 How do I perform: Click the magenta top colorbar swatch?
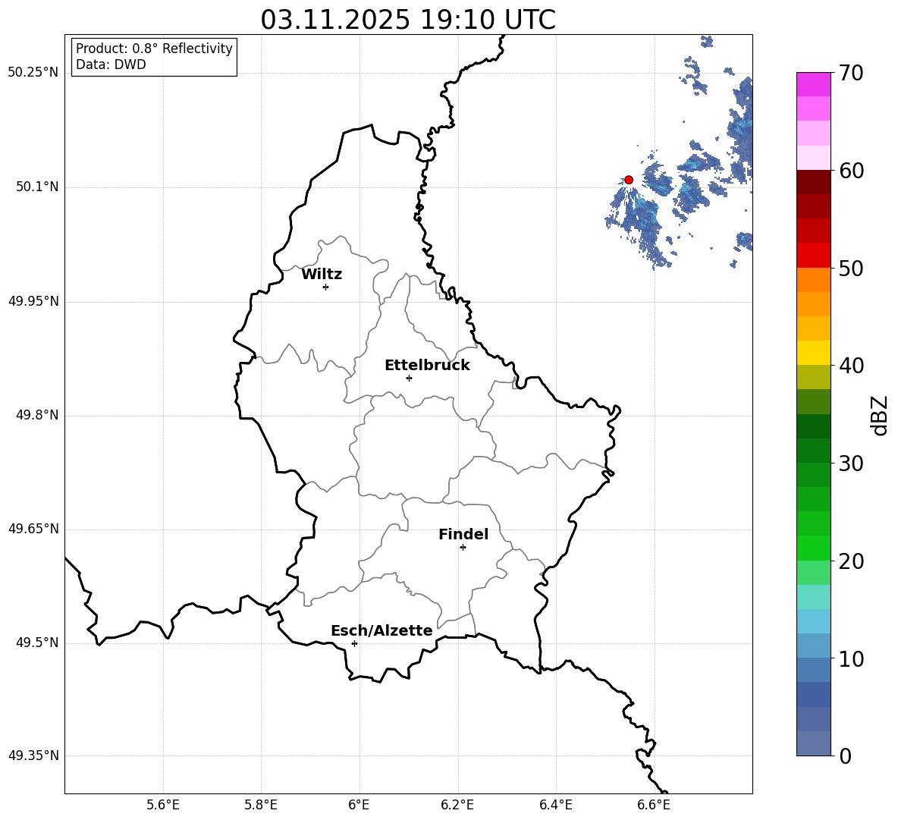coord(813,84)
